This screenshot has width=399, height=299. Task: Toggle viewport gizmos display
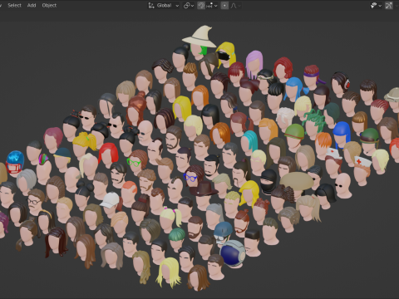click(389, 5)
